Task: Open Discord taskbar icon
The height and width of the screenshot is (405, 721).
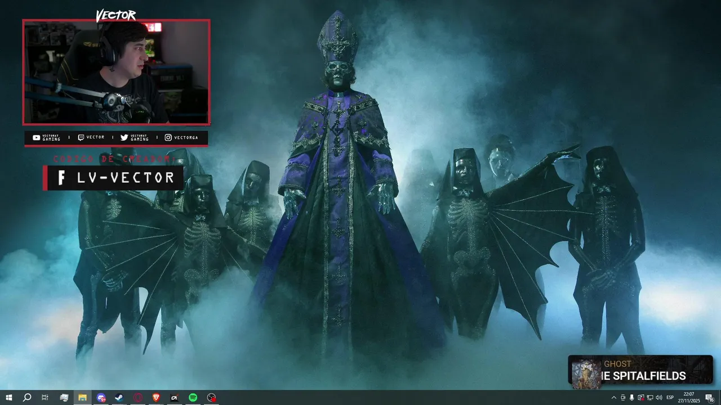Action: click(101, 398)
